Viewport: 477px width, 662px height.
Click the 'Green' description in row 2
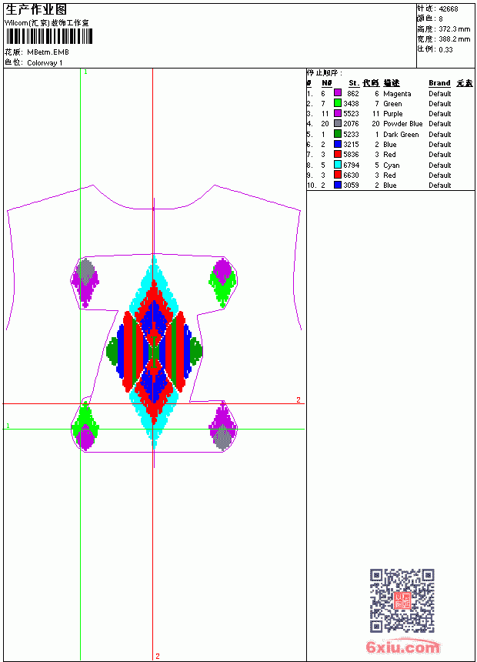[392, 103]
